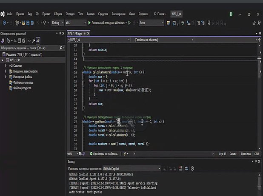
Task: Click the Пробелы indicator in the status bar
Action: tap(246, 154)
